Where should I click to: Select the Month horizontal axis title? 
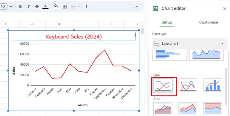83,105
